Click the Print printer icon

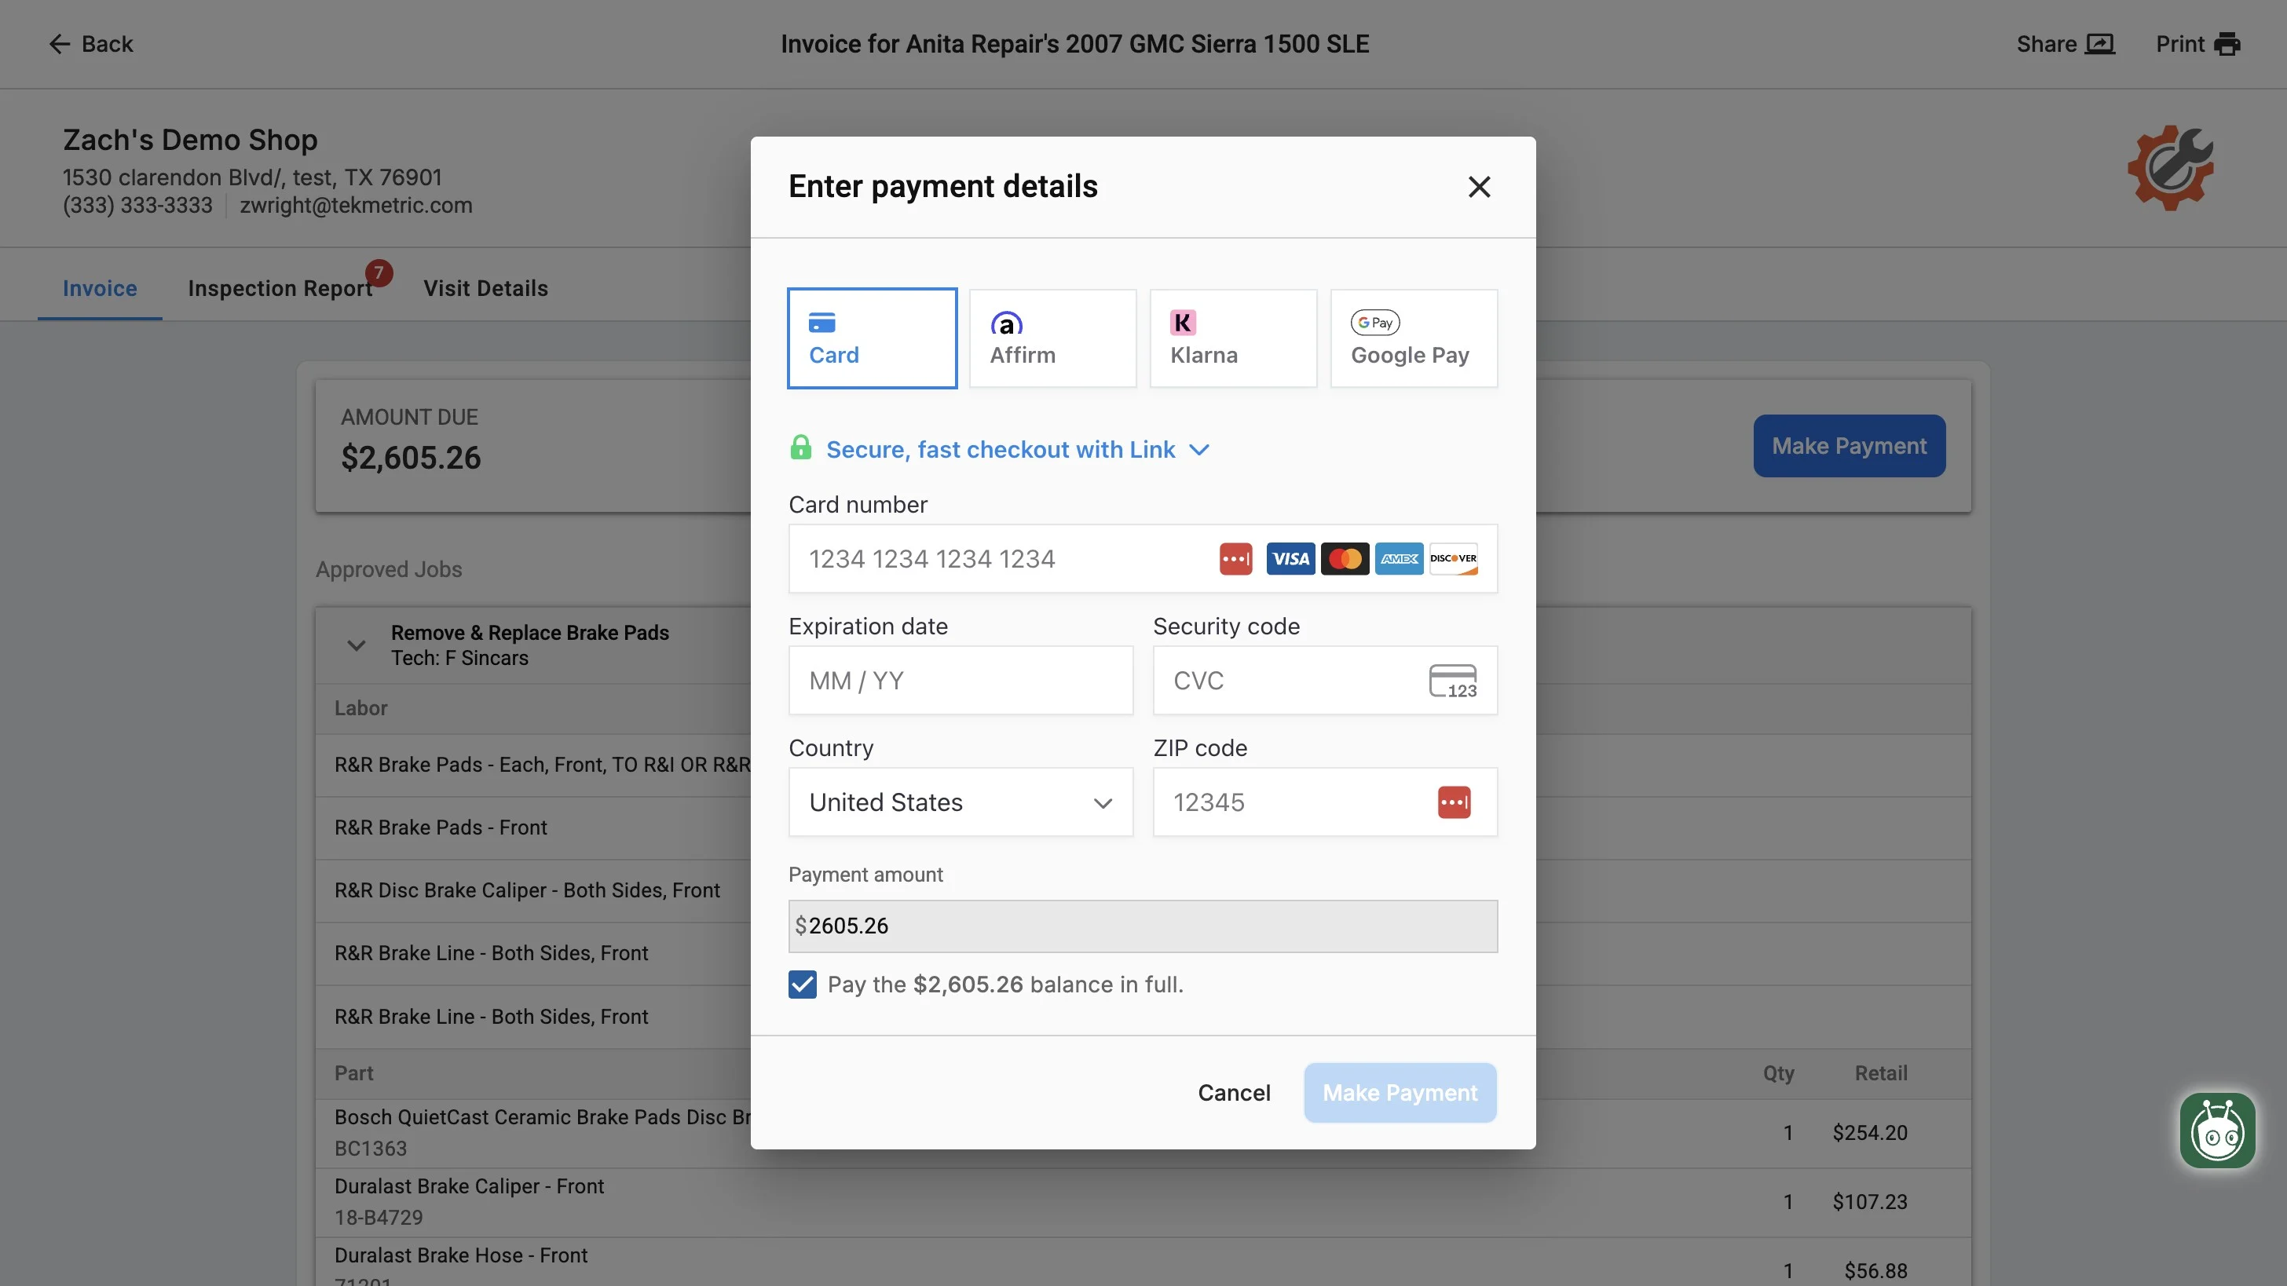tap(2227, 43)
